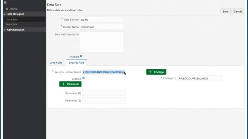Focus the Privilege (1) field
Viewport: 248px width, 139px height.
point(200,78)
